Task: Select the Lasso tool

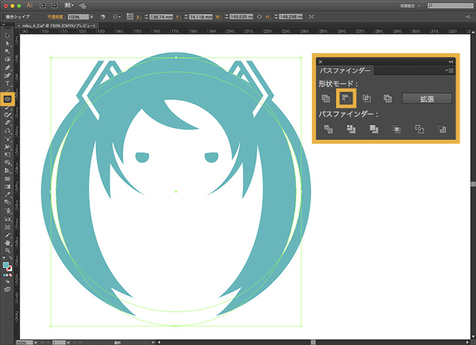Action: [8, 60]
